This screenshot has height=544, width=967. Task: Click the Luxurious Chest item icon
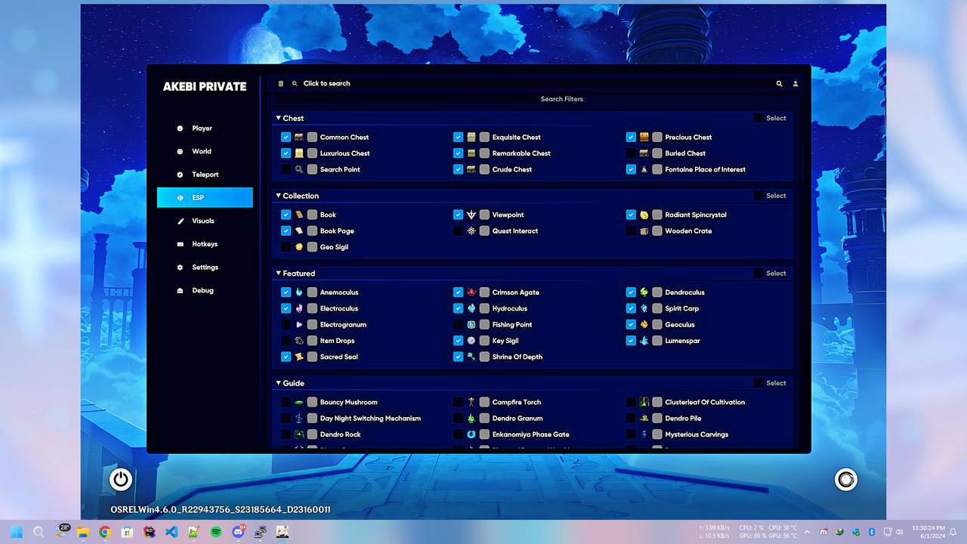[299, 153]
